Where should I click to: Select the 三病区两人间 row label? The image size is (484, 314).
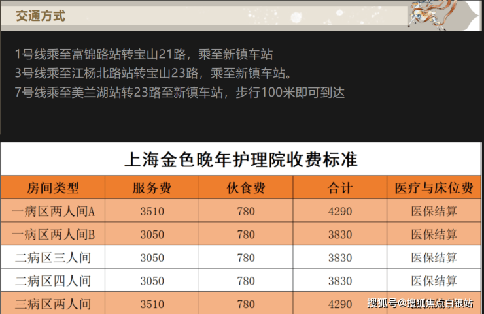[x=53, y=304]
